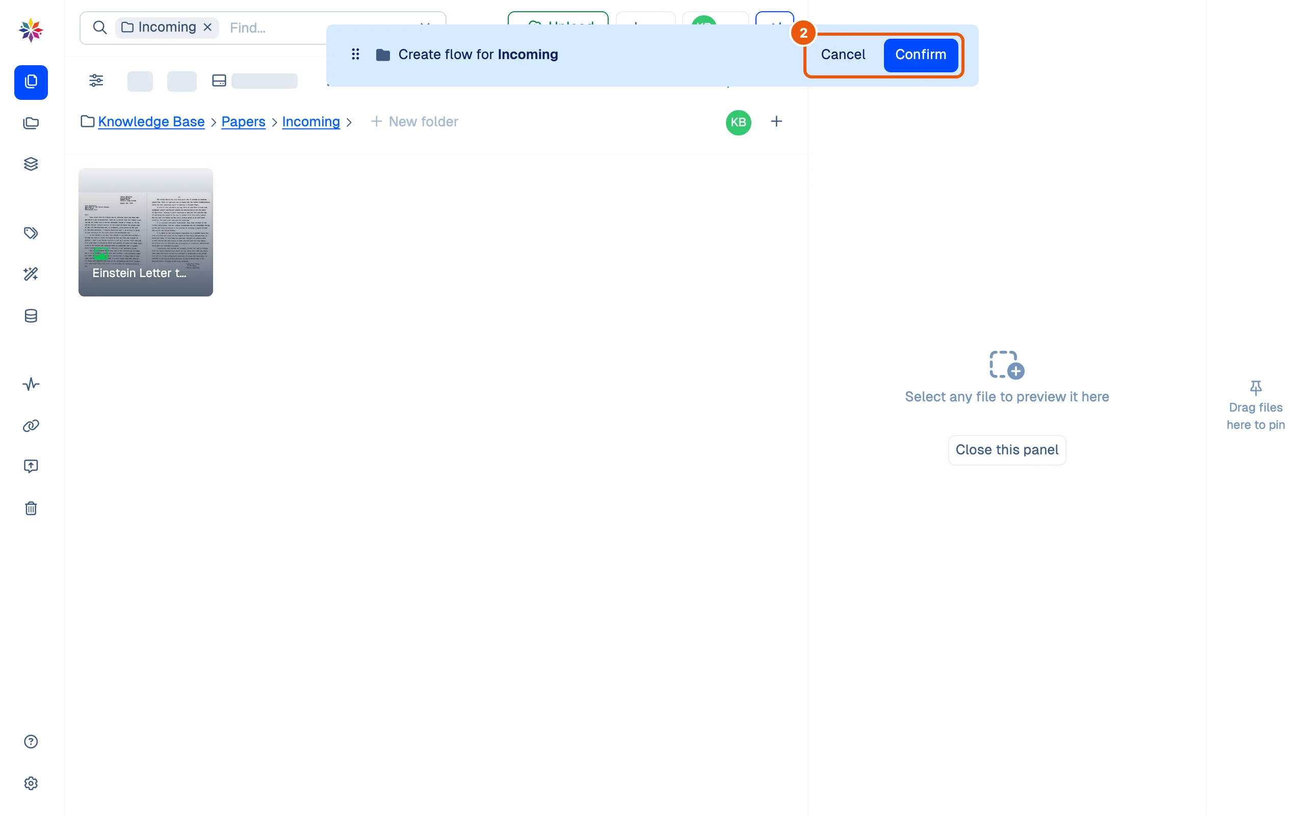Screen dimensions: 1305x815
Task: Open the Einstein Letter thumbnail
Action: tap(146, 232)
